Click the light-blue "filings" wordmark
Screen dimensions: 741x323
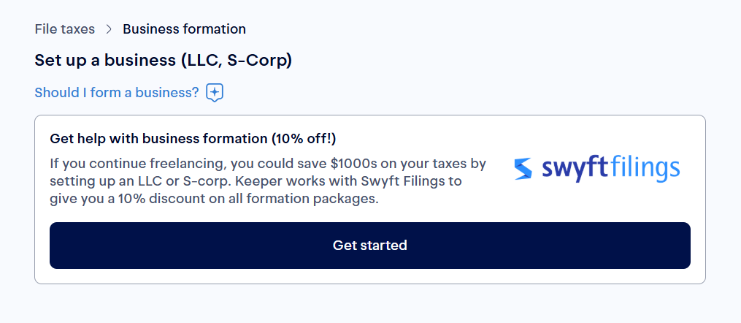point(645,169)
